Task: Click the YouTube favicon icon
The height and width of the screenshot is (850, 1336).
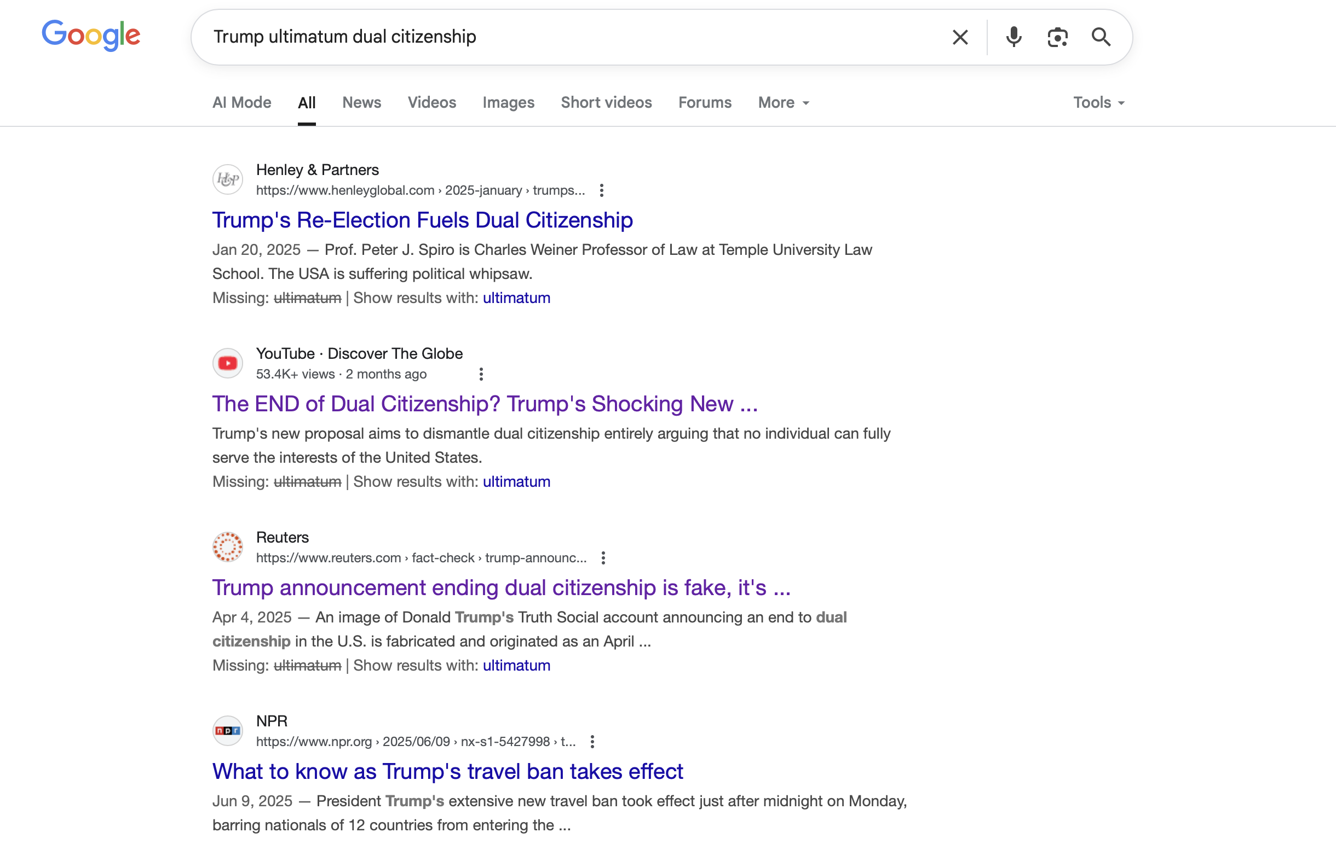Action: pyautogui.click(x=227, y=363)
